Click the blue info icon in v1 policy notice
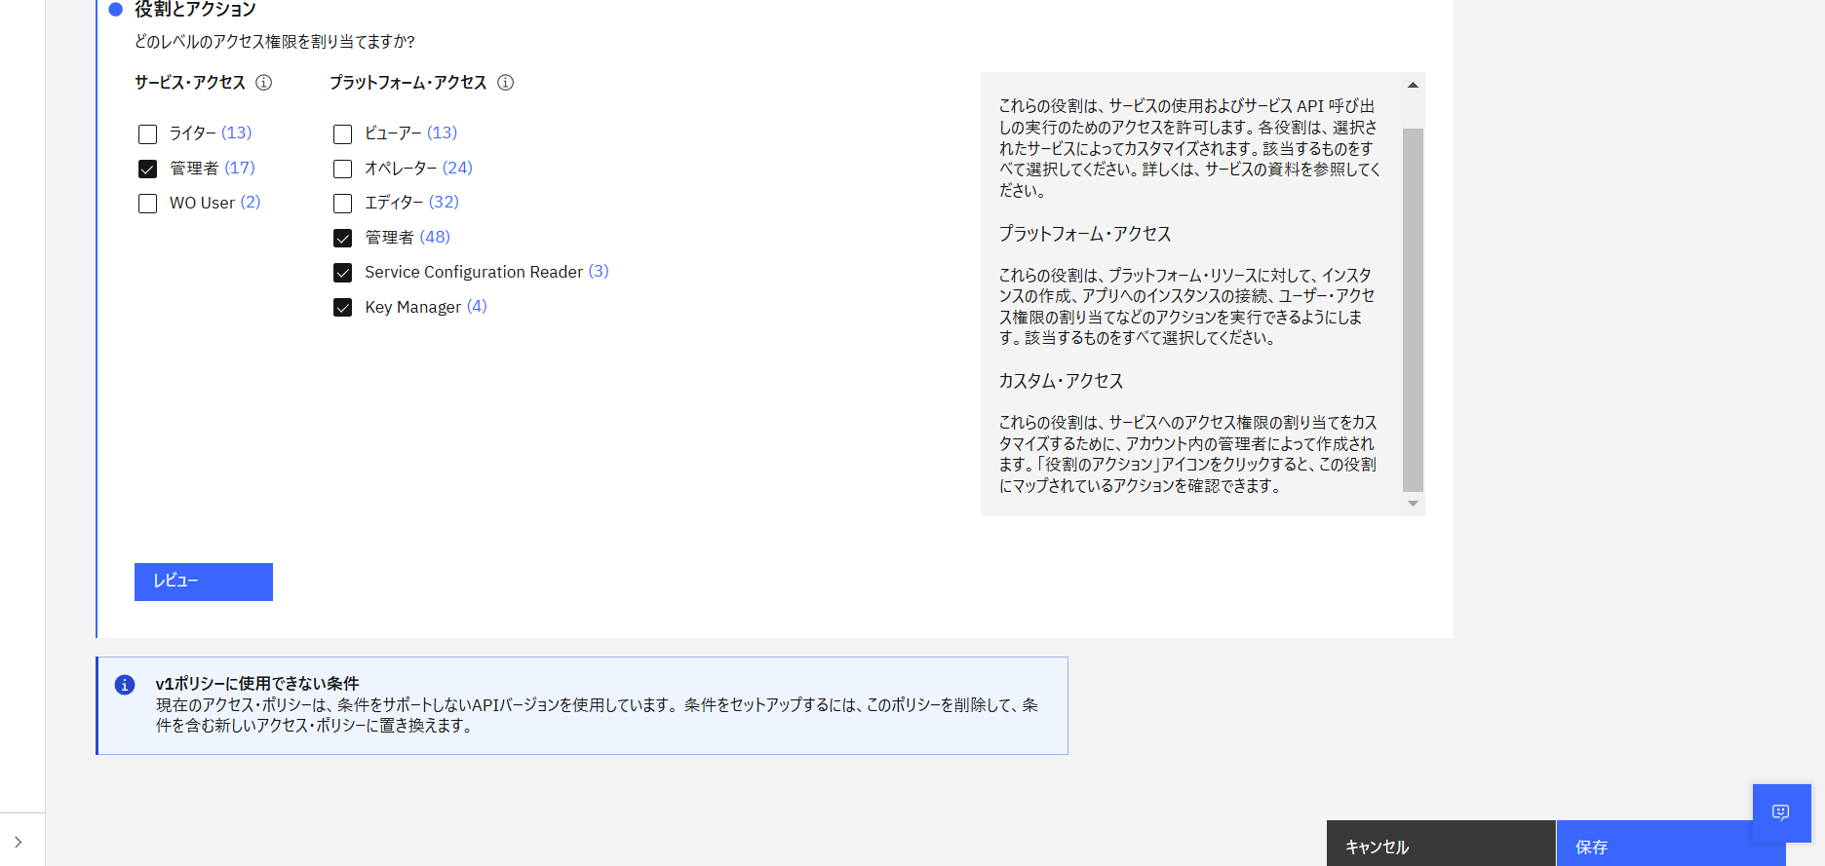This screenshot has height=866, width=1825. tap(125, 685)
